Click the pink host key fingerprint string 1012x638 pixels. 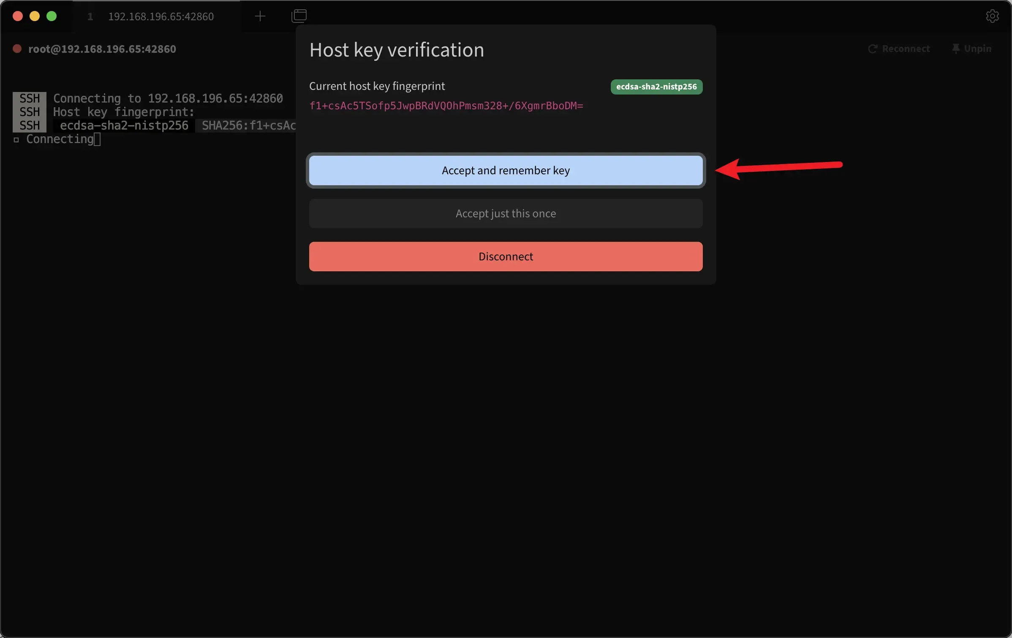(x=446, y=106)
